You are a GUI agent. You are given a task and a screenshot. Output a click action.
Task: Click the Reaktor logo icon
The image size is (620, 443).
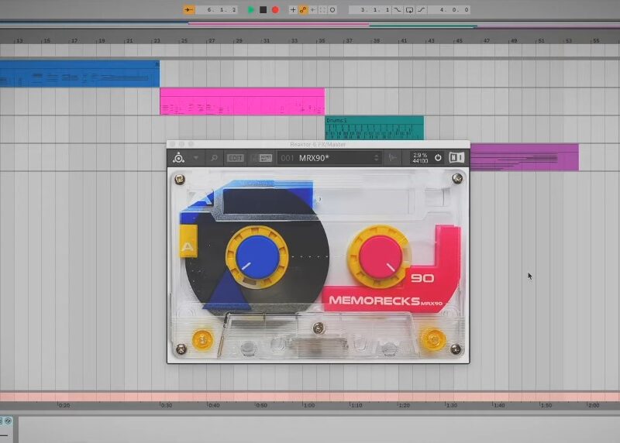click(x=178, y=158)
